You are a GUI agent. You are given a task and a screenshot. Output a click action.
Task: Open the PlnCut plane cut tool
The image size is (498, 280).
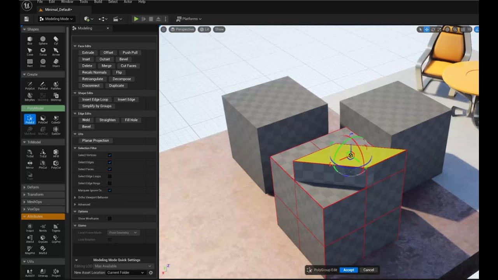[43, 164]
